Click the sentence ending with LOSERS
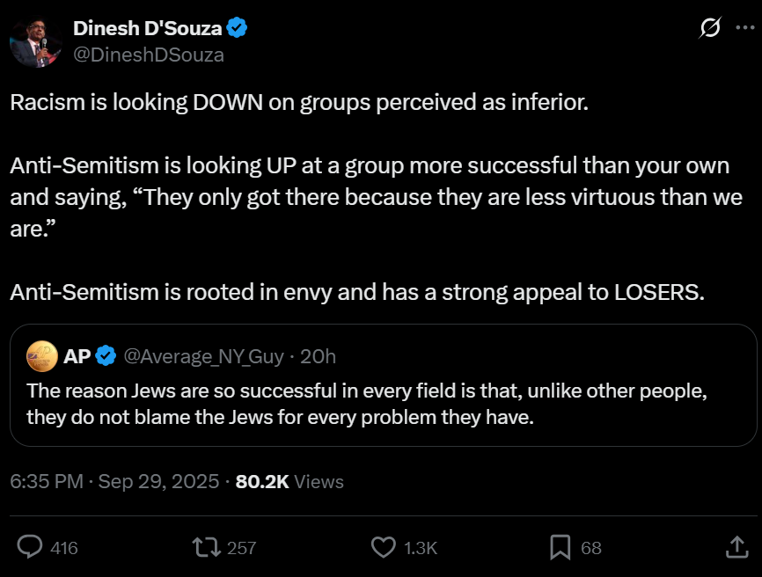This screenshot has height=577, width=762. [357, 293]
